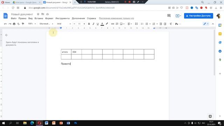The height and width of the screenshot is (126, 224).
Task: Open Arial font dropdown
Action: coord(64,24)
